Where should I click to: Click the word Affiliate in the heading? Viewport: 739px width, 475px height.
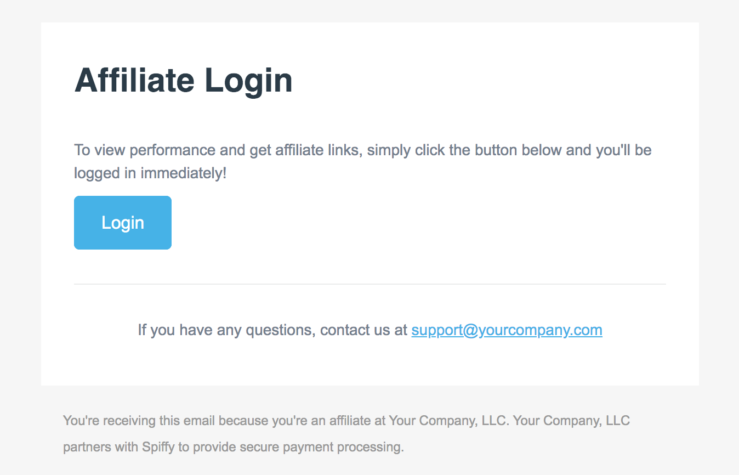pos(134,80)
